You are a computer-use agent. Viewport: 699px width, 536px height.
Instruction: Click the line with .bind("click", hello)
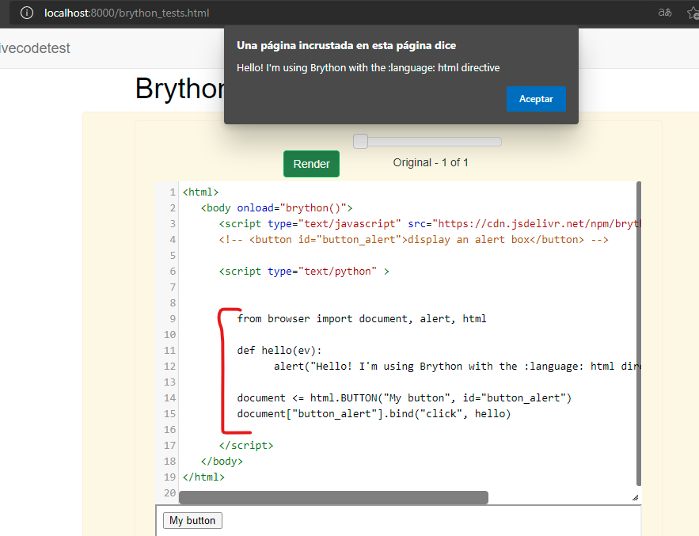point(374,414)
